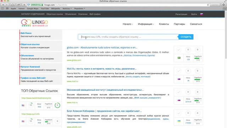
Task: Go back with Safari's back arrow
Action: coord(3,5)
